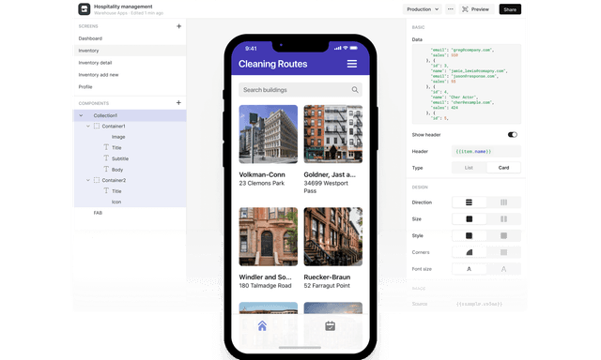
Task: Choose the dark filled Style option
Action: (469, 235)
